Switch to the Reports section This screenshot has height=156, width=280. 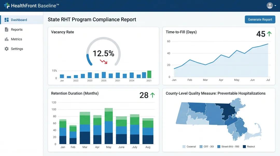17,29
